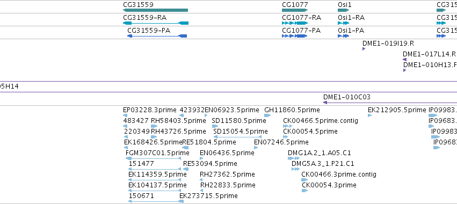This screenshot has height=204, width=457.
Task: Select the CG31559-PA protein feature
Action: (157, 36)
